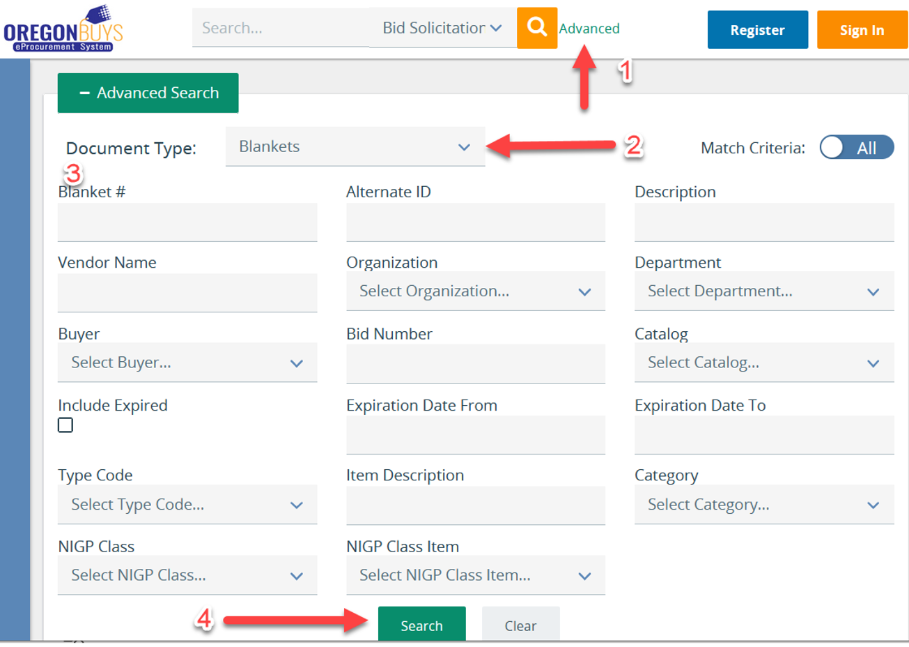This screenshot has width=909, height=647.
Task: Click the Advanced link near search
Action: click(x=589, y=29)
